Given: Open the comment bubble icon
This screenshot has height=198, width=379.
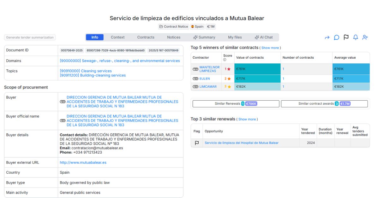Looking at the screenshot, I should [x=336, y=38].
